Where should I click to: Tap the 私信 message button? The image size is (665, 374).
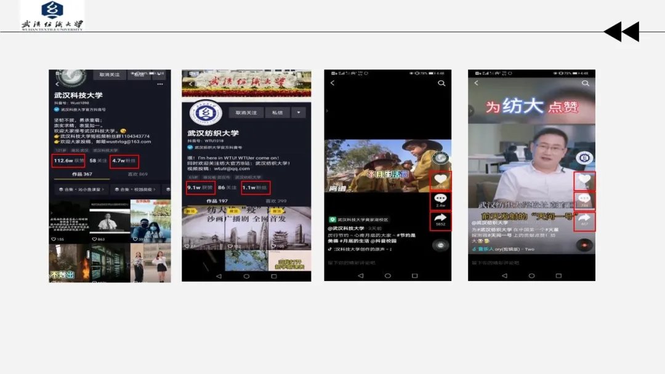[277, 113]
